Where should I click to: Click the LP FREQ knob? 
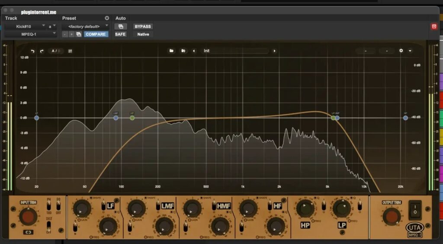[x=342, y=209]
